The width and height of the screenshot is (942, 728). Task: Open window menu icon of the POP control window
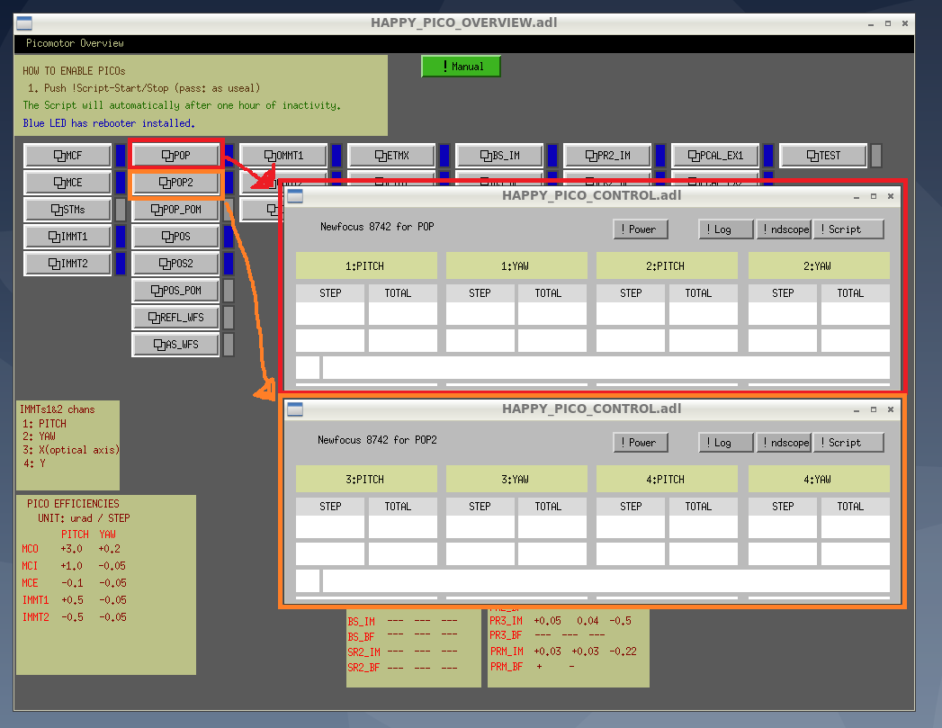[x=295, y=196]
